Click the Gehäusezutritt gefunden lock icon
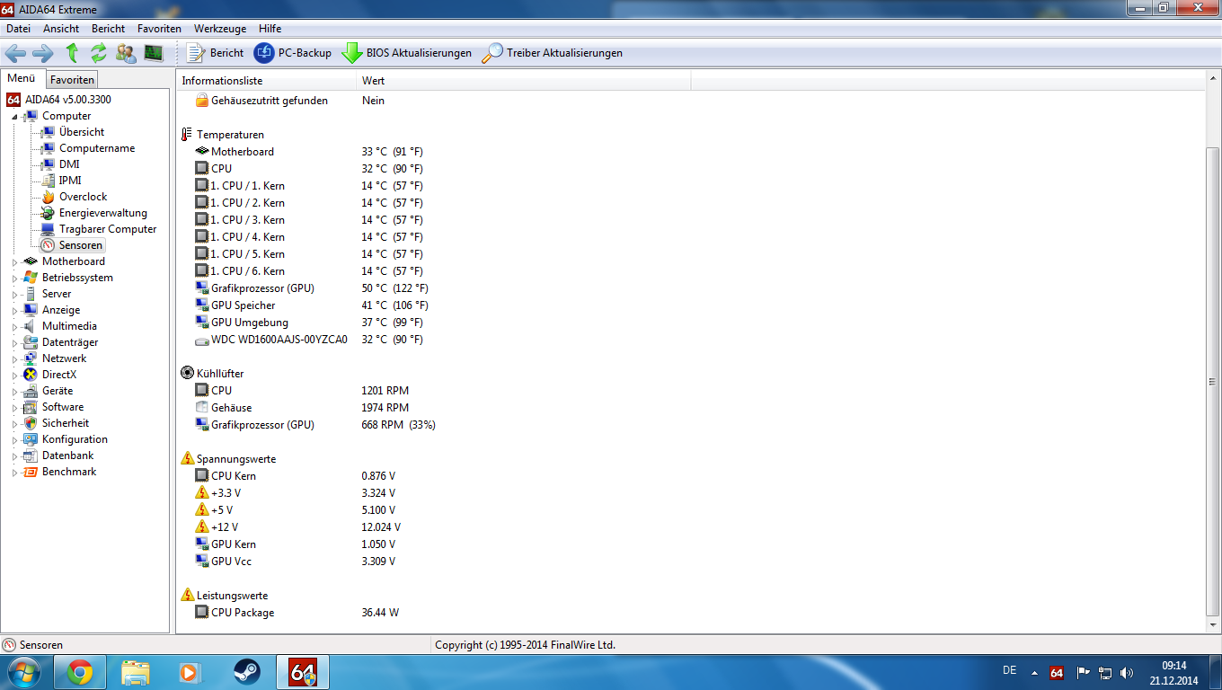This screenshot has height=690, width=1222. pyautogui.click(x=202, y=101)
